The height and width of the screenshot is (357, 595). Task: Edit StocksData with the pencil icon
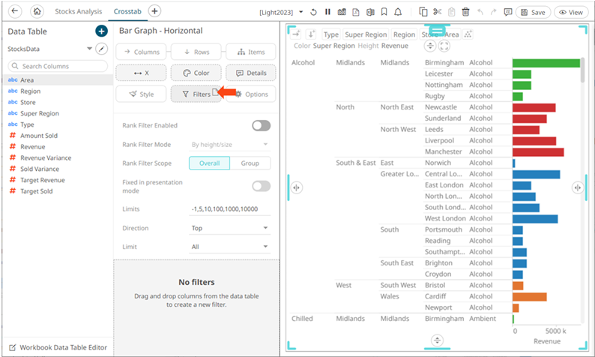tap(103, 49)
